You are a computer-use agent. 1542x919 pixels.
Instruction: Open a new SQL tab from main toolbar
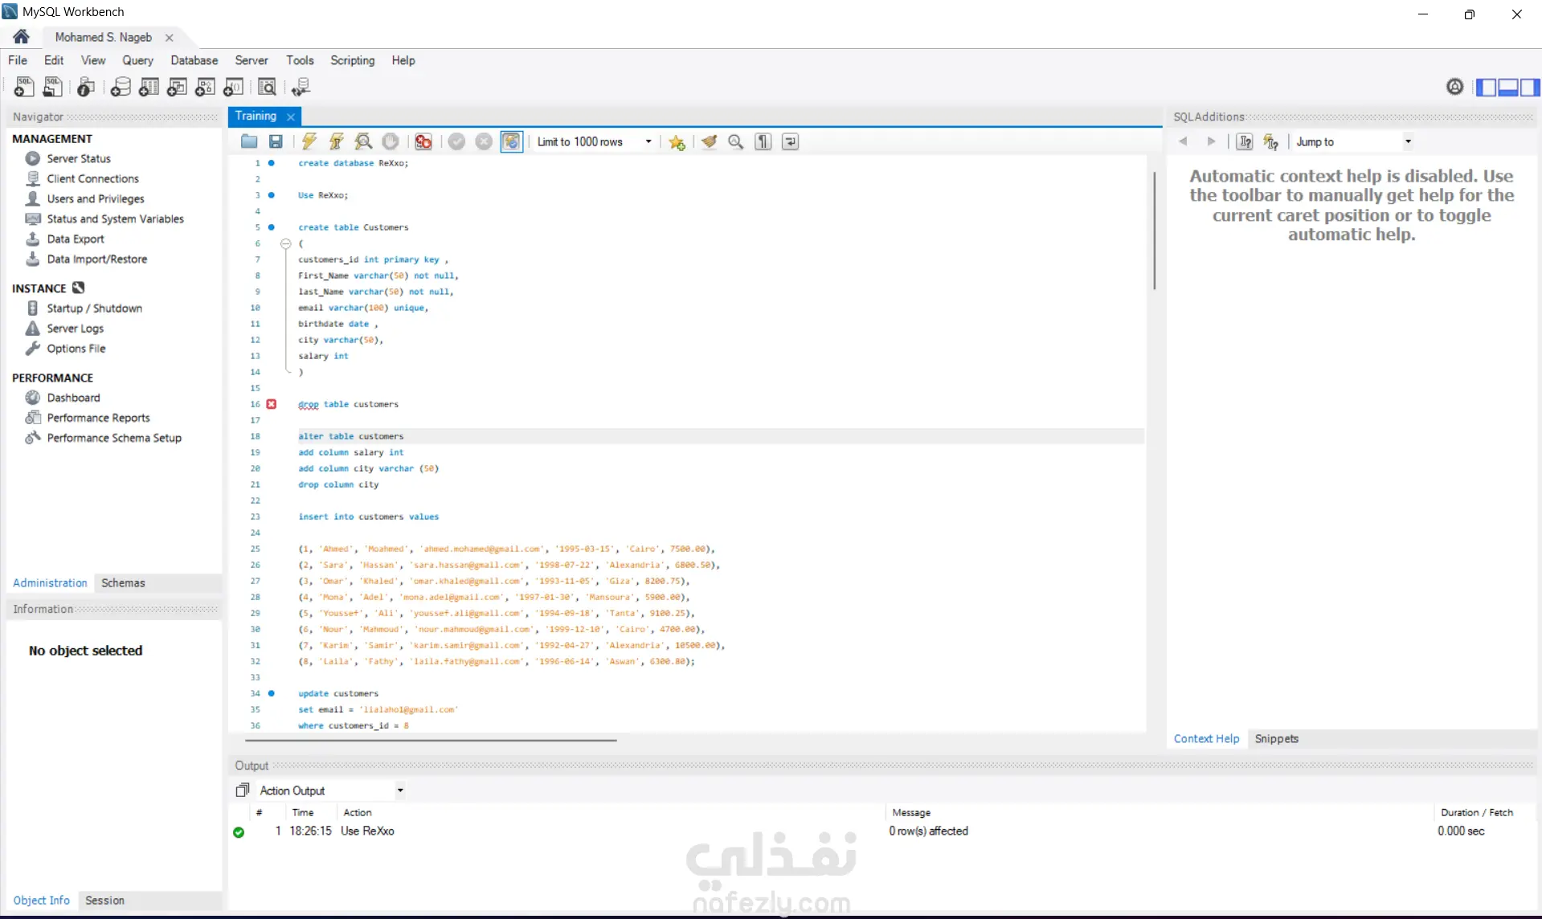point(24,87)
